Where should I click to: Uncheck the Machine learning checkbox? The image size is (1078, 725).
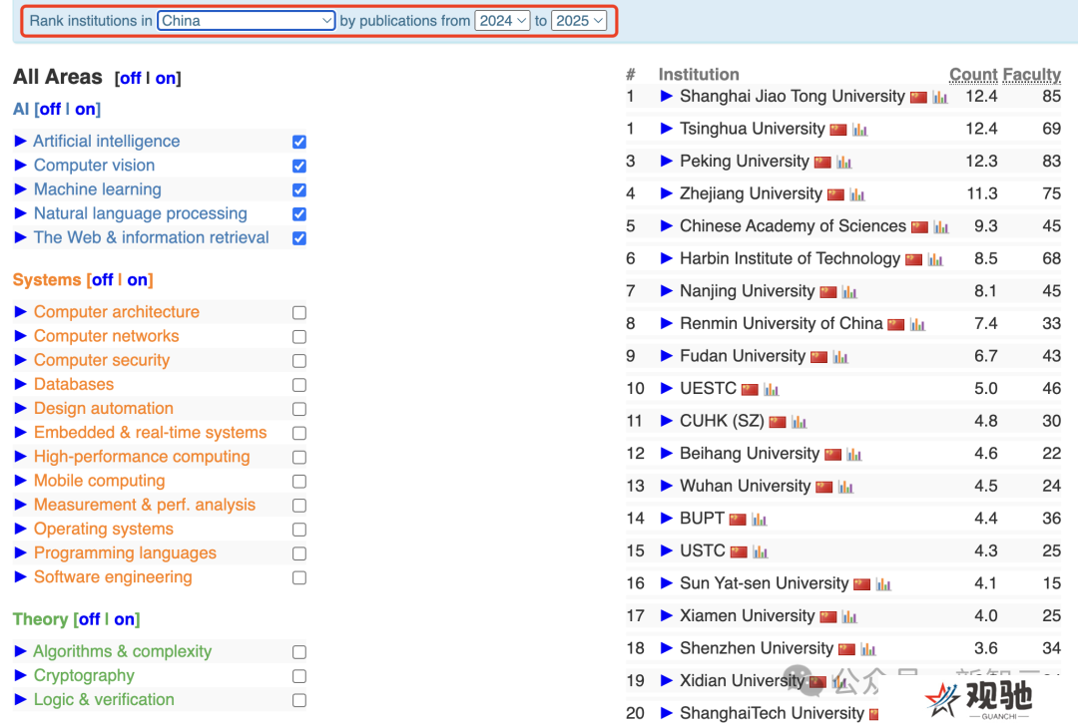pos(299,189)
